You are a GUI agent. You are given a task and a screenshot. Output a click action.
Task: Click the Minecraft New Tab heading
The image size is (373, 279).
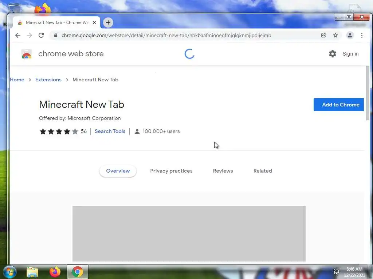[x=82, y=105]
